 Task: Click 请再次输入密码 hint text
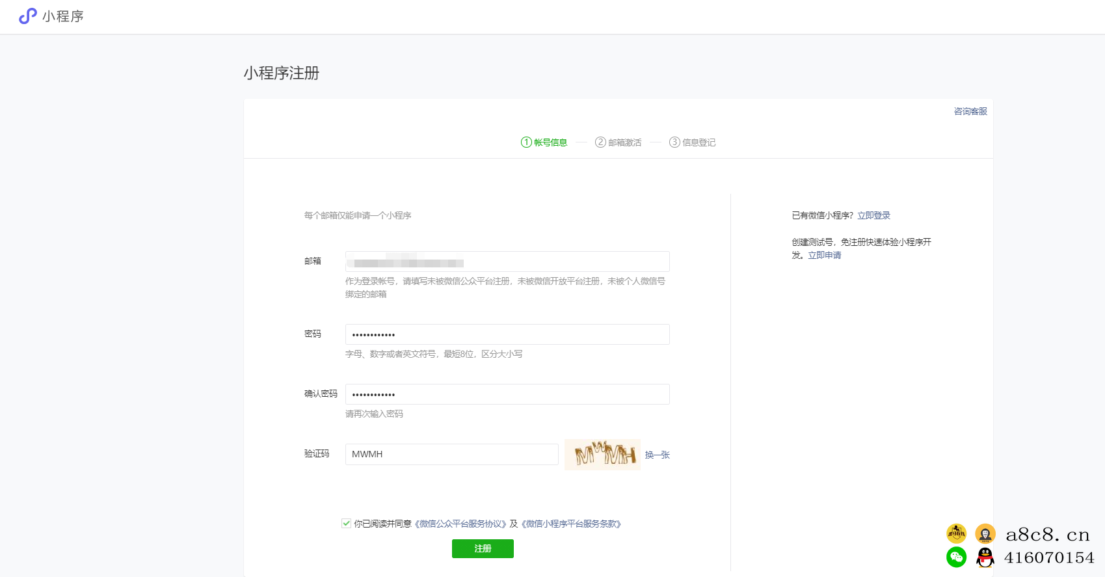(x=374, y=414)
